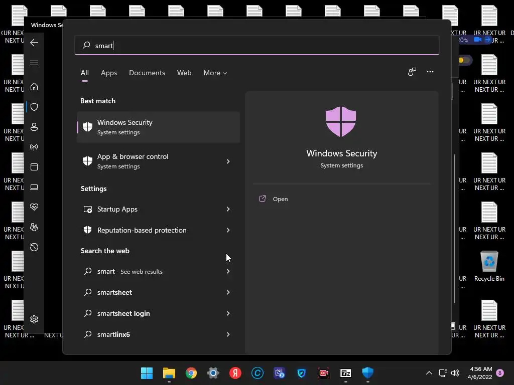
Task: Open File Explorer from taskbar
Action: 169,373
